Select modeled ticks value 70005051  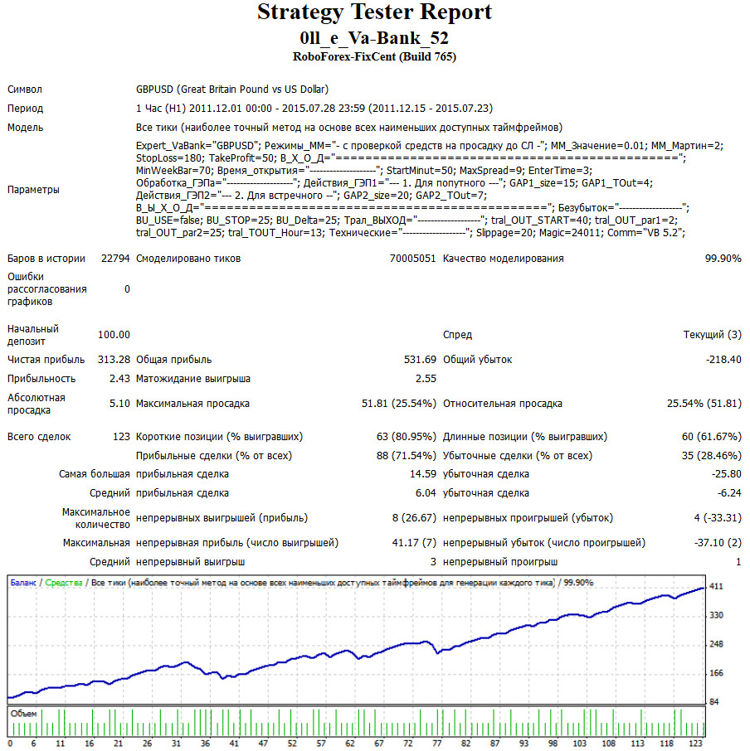(x=412, y=259)
